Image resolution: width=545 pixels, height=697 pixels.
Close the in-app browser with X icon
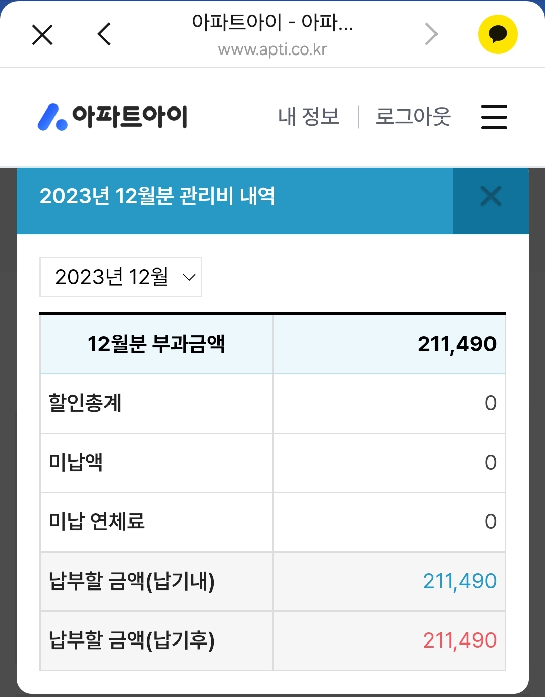coord(42,35)
